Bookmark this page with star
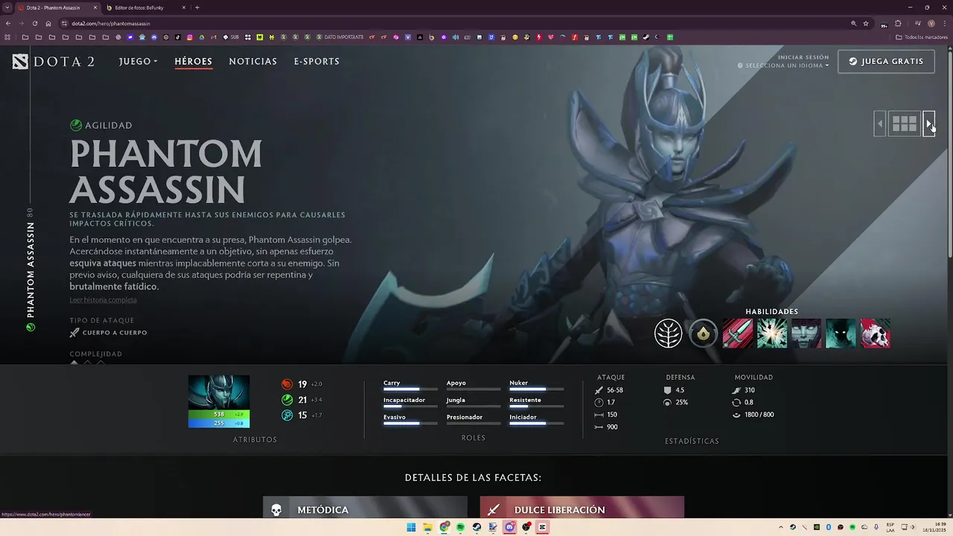The height and width of the screenshot is (536, 953). (x=866, y=23)
